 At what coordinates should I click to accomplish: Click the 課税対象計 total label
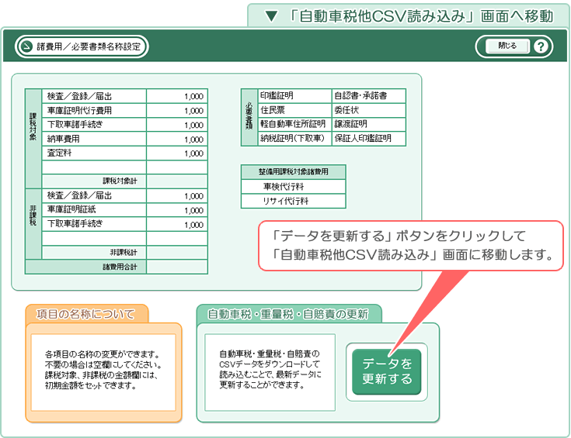tap(120, 181)
